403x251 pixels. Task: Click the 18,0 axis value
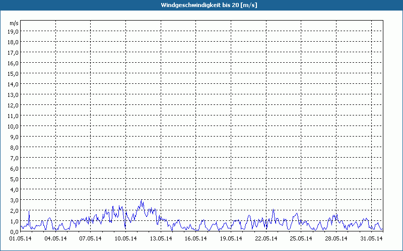13,42
